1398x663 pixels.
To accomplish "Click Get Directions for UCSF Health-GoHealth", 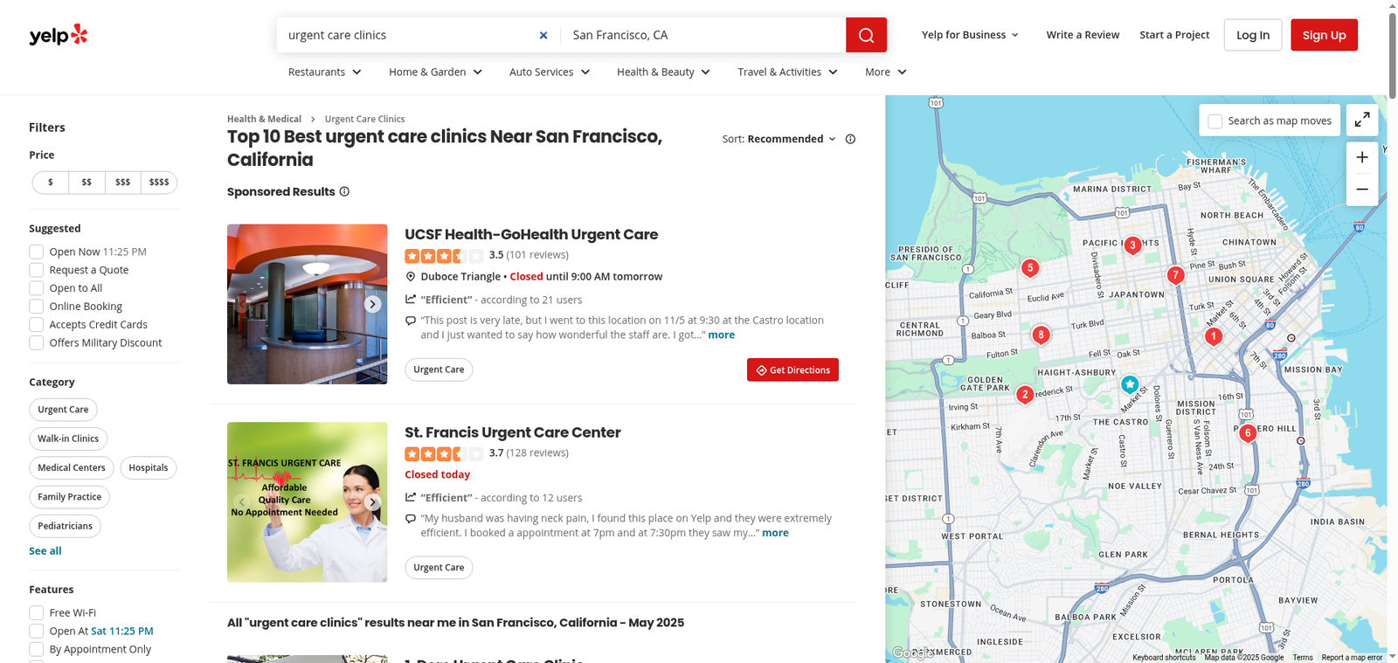I will point(792,370).
